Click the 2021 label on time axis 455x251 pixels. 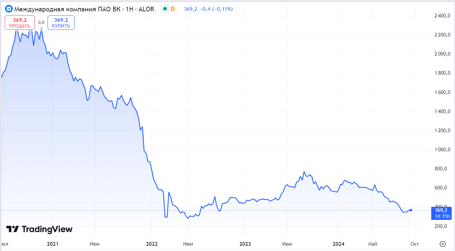pos(53,244)
